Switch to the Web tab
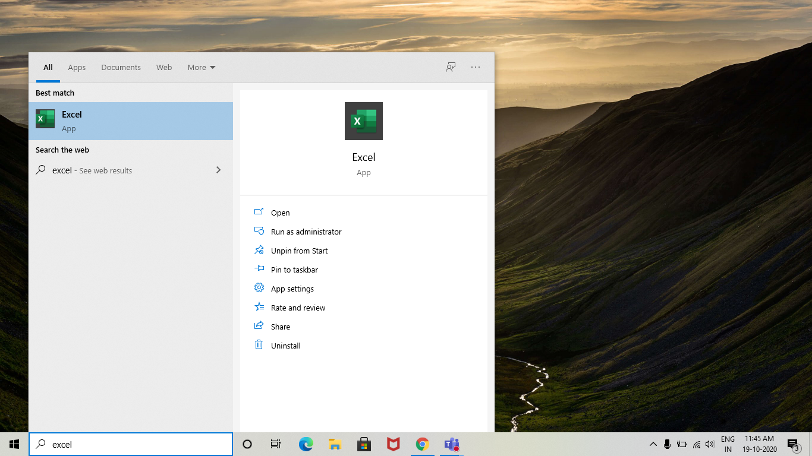The image size is (812, 456). tap(164, 68)
